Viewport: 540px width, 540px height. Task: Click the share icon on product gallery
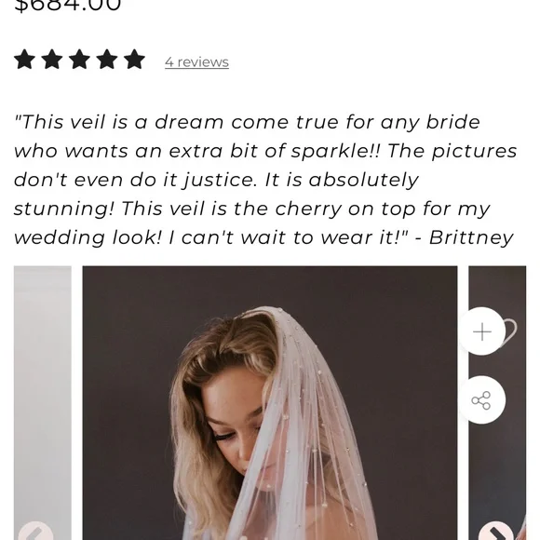[482, 400]
